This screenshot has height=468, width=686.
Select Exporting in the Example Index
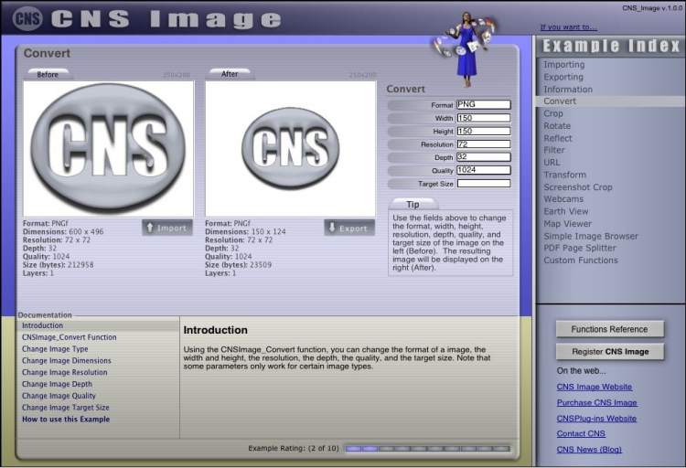coord(563,77)
